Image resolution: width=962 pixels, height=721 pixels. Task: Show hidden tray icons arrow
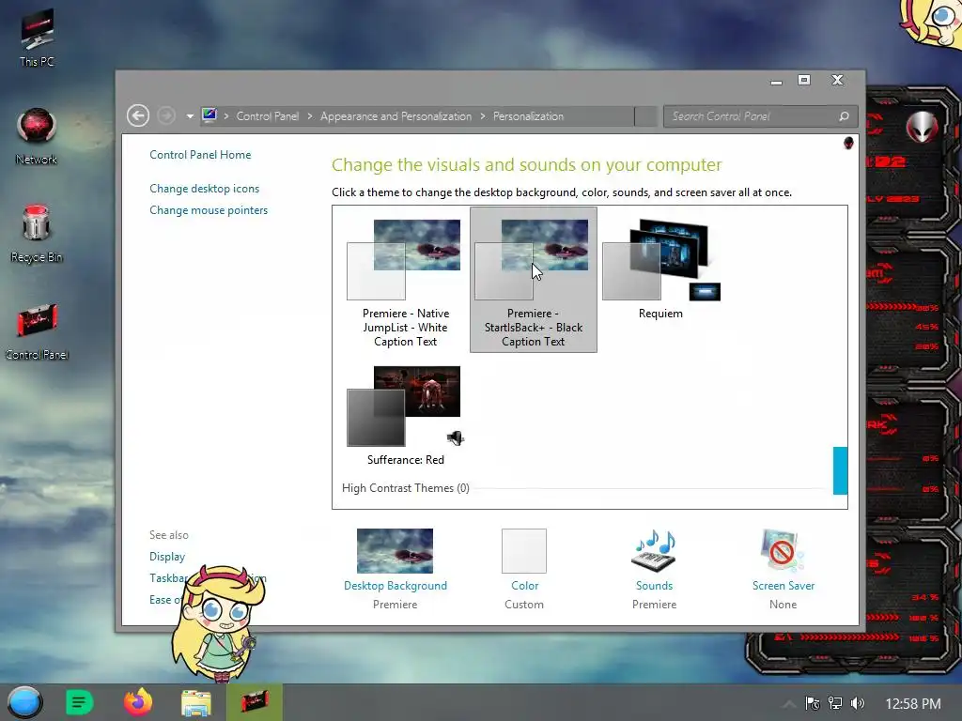pos(789,704)
